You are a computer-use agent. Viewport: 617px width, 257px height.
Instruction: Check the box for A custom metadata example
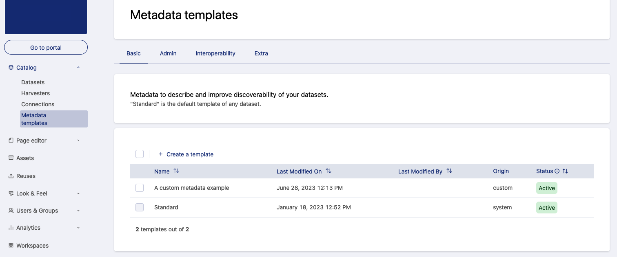click(x=140, y=188)
